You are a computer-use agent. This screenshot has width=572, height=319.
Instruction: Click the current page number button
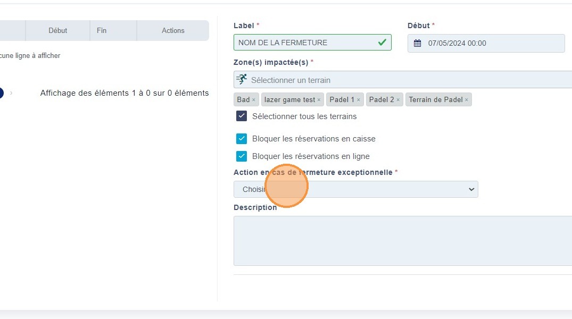click(1, 93)
